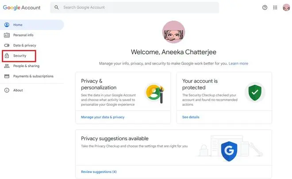Click the People & sharing icon
The image size is (292, 179).
(7, 66)
